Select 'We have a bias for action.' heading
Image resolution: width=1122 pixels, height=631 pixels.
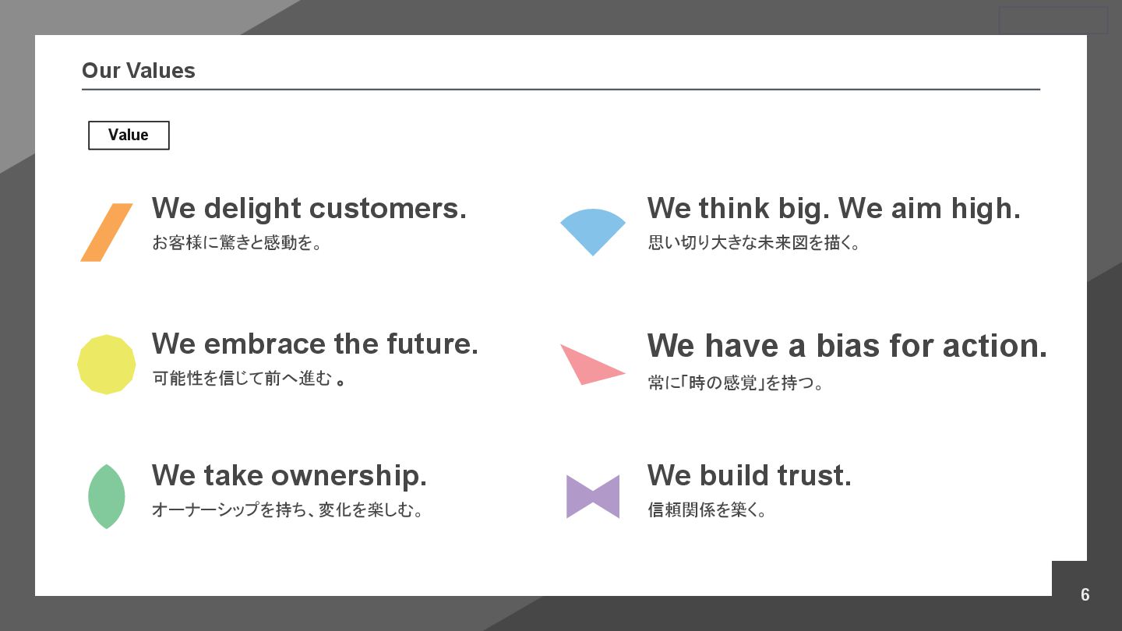[847, 346]
